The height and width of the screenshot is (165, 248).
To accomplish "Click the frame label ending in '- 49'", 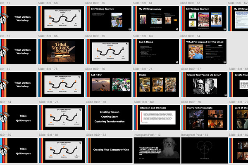I will coord(5,69).
